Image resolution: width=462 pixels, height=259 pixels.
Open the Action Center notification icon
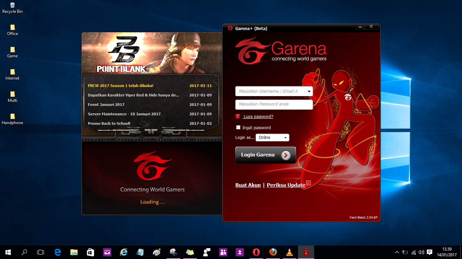pos(430,252)
